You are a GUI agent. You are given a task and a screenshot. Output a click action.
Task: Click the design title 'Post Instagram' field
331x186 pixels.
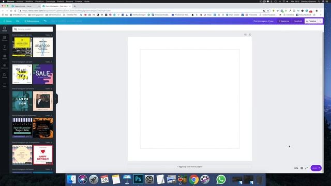[x=263, y=21]
